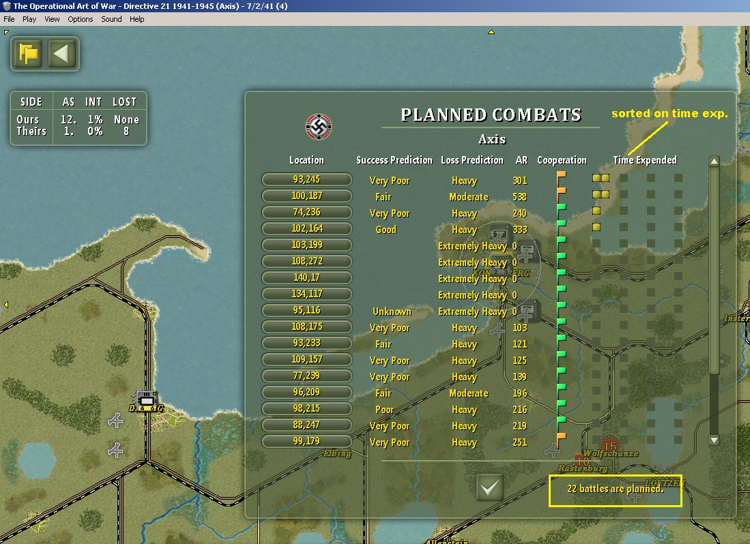This screenshot has width=750, height=544.
Task: Open the View menu
Action: (52, 19)
